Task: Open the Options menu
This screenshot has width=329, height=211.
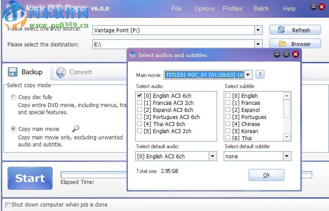Action: [205, 8]
